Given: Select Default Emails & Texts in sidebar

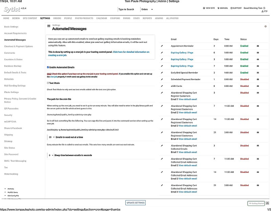Looking at the screenshot, I should point(15,73).
